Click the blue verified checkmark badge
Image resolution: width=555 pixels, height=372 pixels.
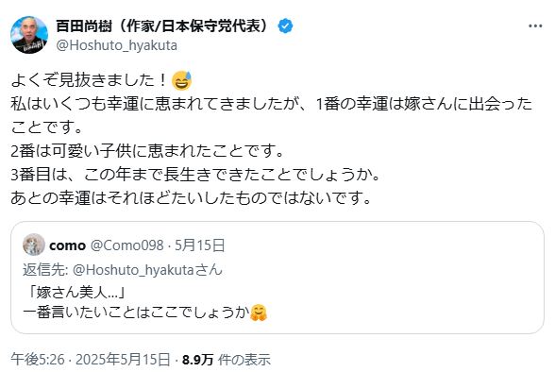tap(286, 26)
